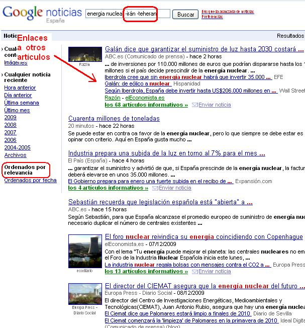305x328 pixels.
Task: Open the Archivos link in sidebar
Action: 15,155
